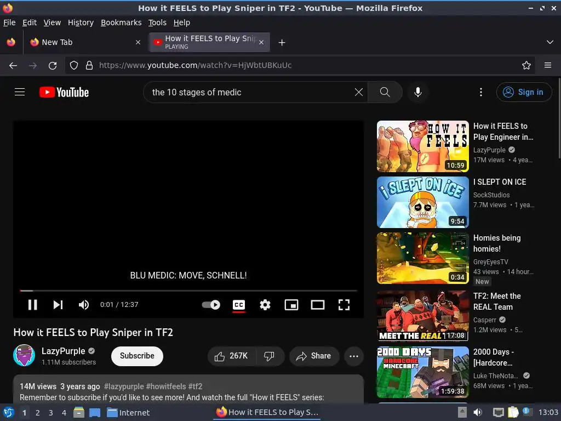Open the Tools menu
This screenshot has height=421, width=561.
coord(157,22)
